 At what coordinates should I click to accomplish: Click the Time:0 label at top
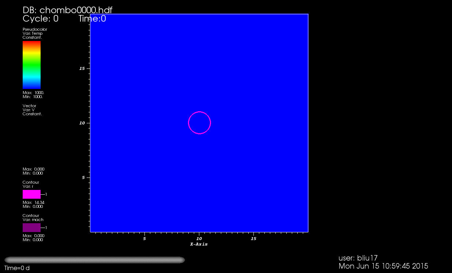(92, 19)
